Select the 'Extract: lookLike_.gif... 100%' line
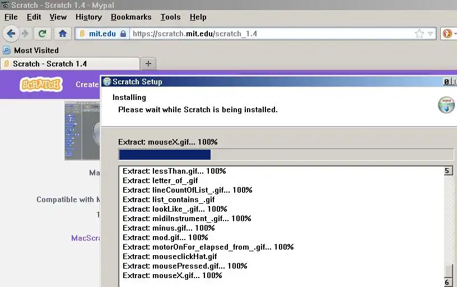457x287 pixels. click(175, 209)
